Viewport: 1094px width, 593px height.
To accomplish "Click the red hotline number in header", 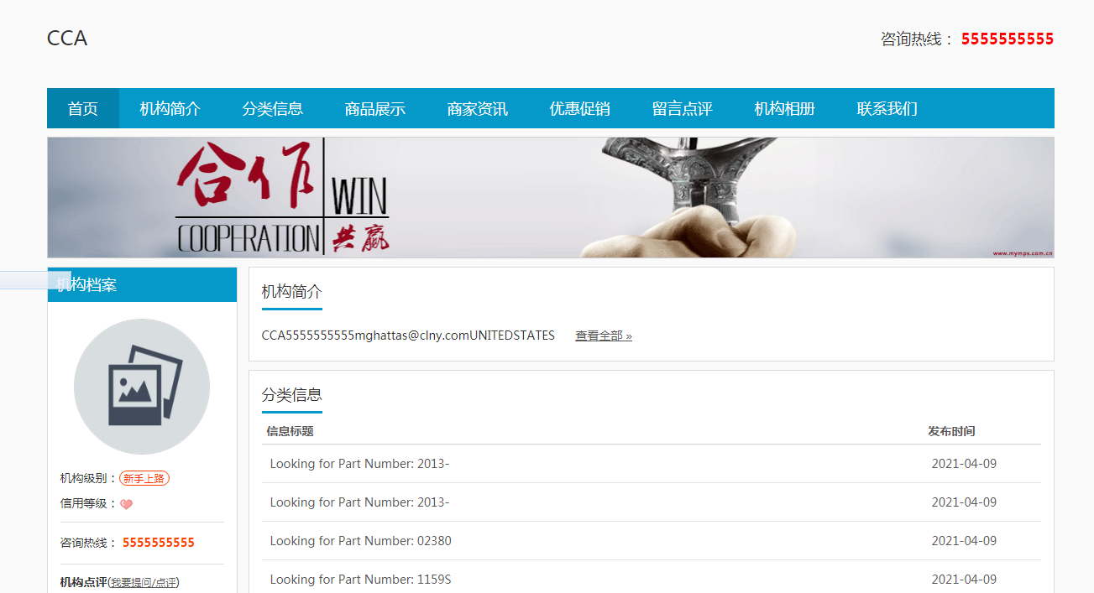I will coord(1007,39).
